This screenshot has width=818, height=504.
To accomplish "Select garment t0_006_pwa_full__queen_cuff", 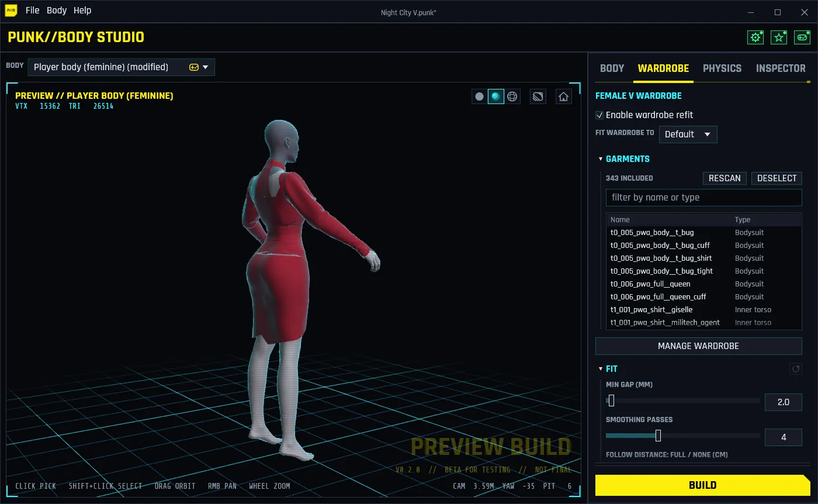I will [703, 297].
